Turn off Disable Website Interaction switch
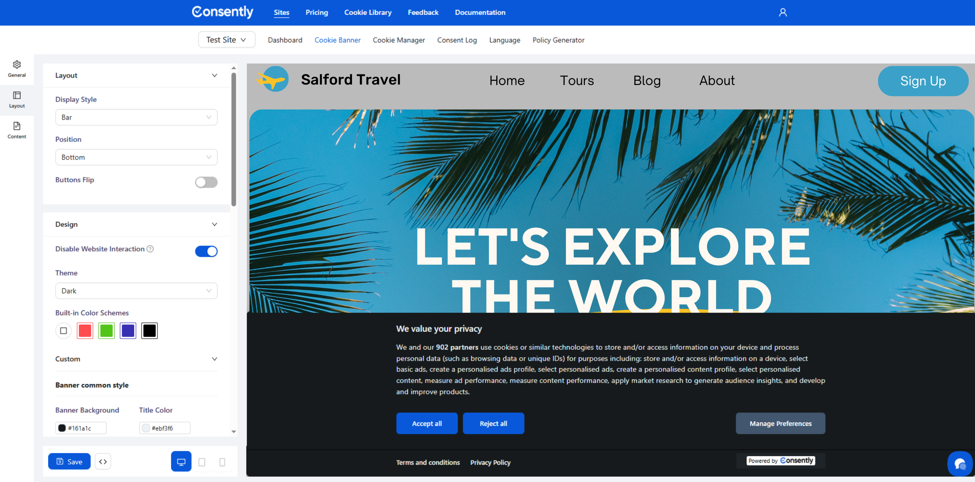975x482 pixels. 206,251
